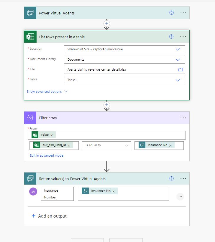
Task: Select the Excel icon on List rows action
Action: coord(30,37)
